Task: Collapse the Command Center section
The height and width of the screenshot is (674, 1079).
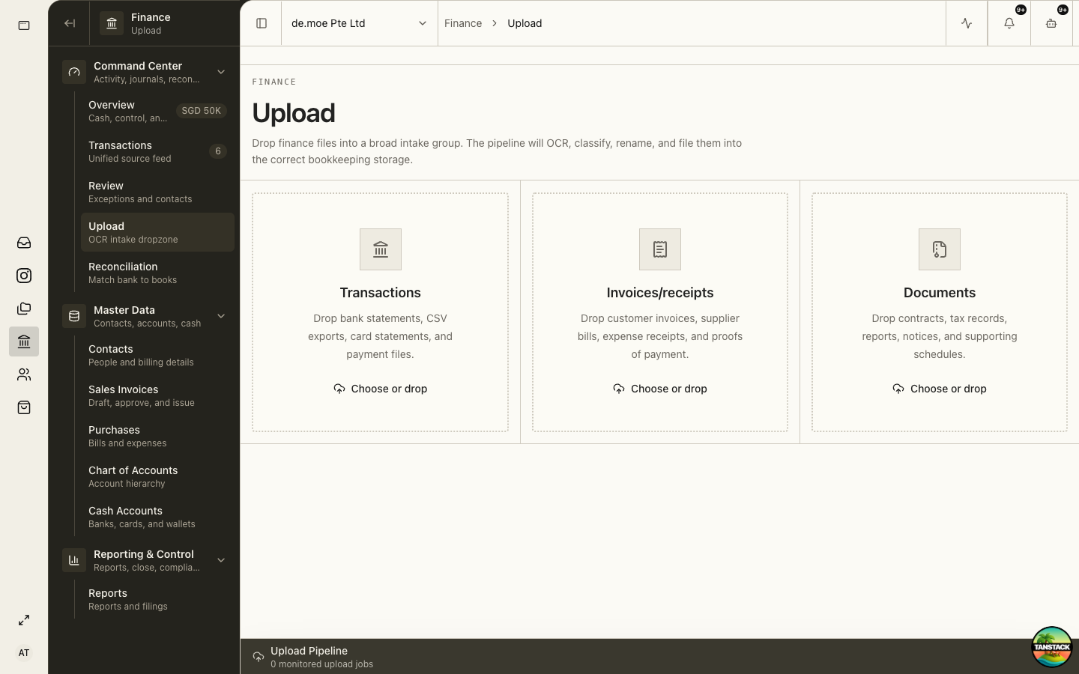Action: tap(144, 72)
